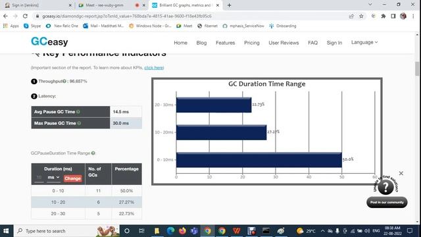The height and width of the screenshot is (237, 421).
Task: Click Post in our community button
Action: tap(387, 202)
